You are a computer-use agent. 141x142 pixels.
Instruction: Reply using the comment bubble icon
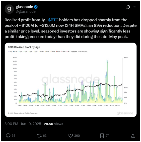click(8, 135)
